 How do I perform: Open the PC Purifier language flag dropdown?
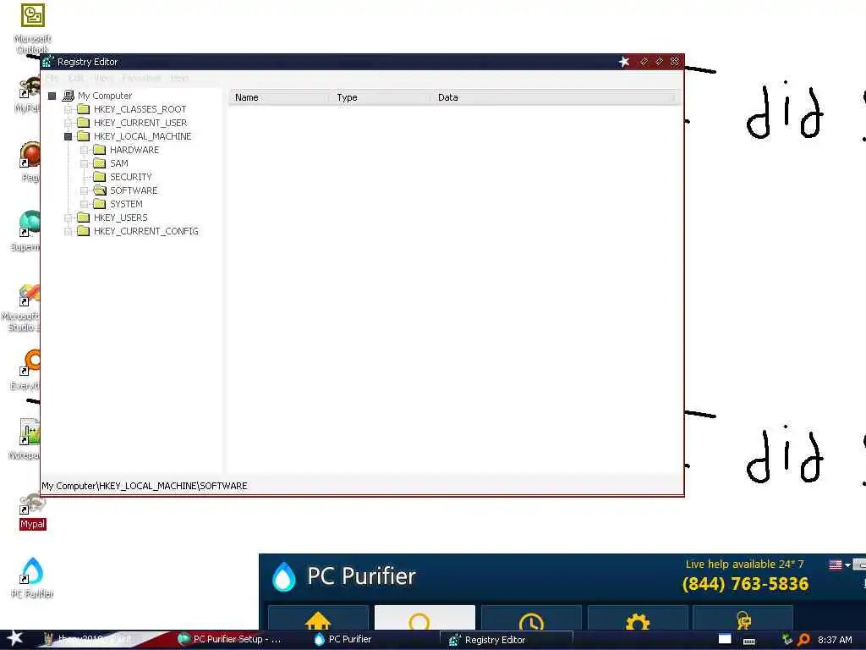840,565
